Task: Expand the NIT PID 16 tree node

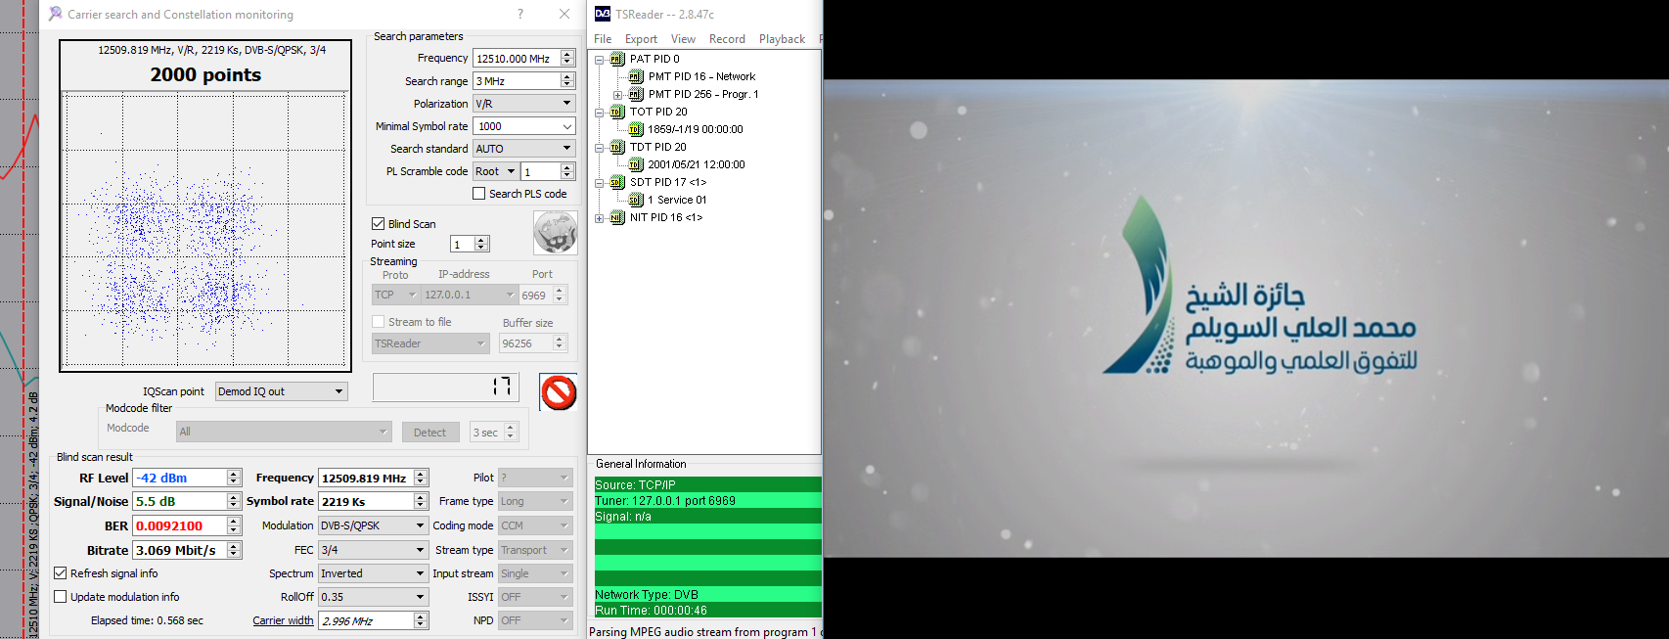Action: 599,218
